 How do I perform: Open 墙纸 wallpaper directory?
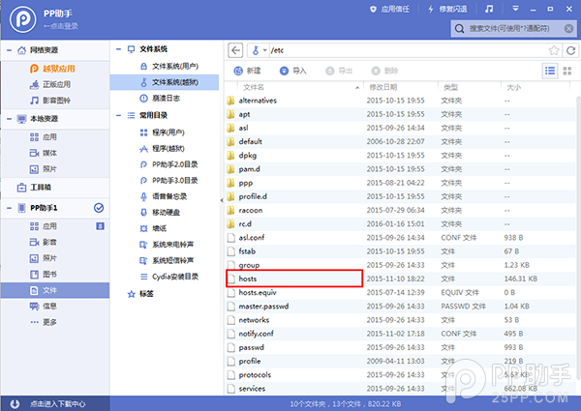[153, 228]
